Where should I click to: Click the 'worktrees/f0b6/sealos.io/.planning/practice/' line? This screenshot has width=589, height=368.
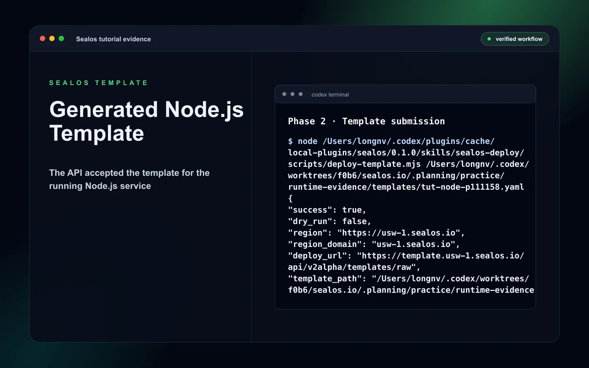click(396, 175)
